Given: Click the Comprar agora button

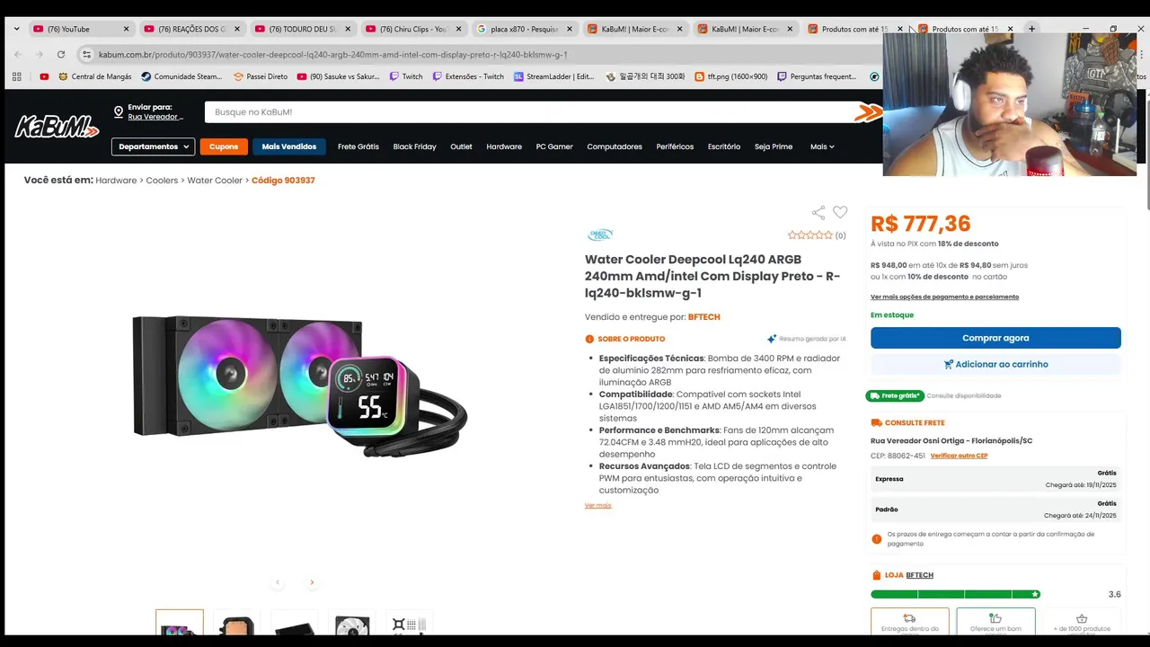Looking at the screenshot, I should (995, 338).
